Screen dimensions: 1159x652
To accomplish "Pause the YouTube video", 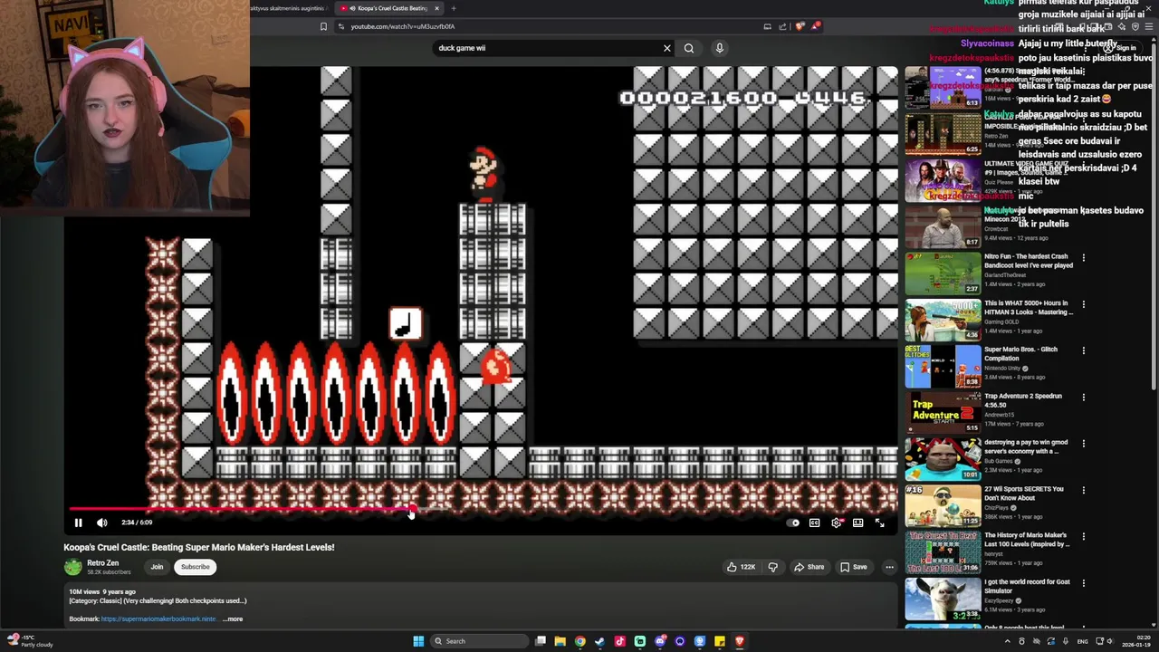I will coord(78,523).
